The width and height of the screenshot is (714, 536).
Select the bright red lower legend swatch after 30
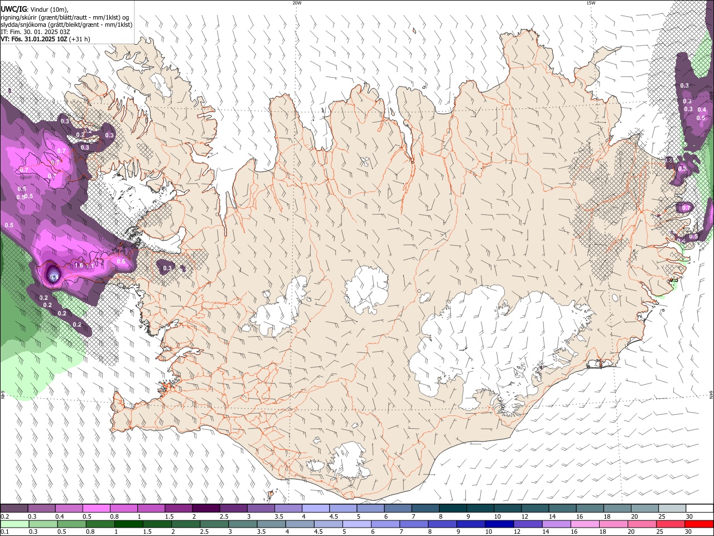coord(699,524)
